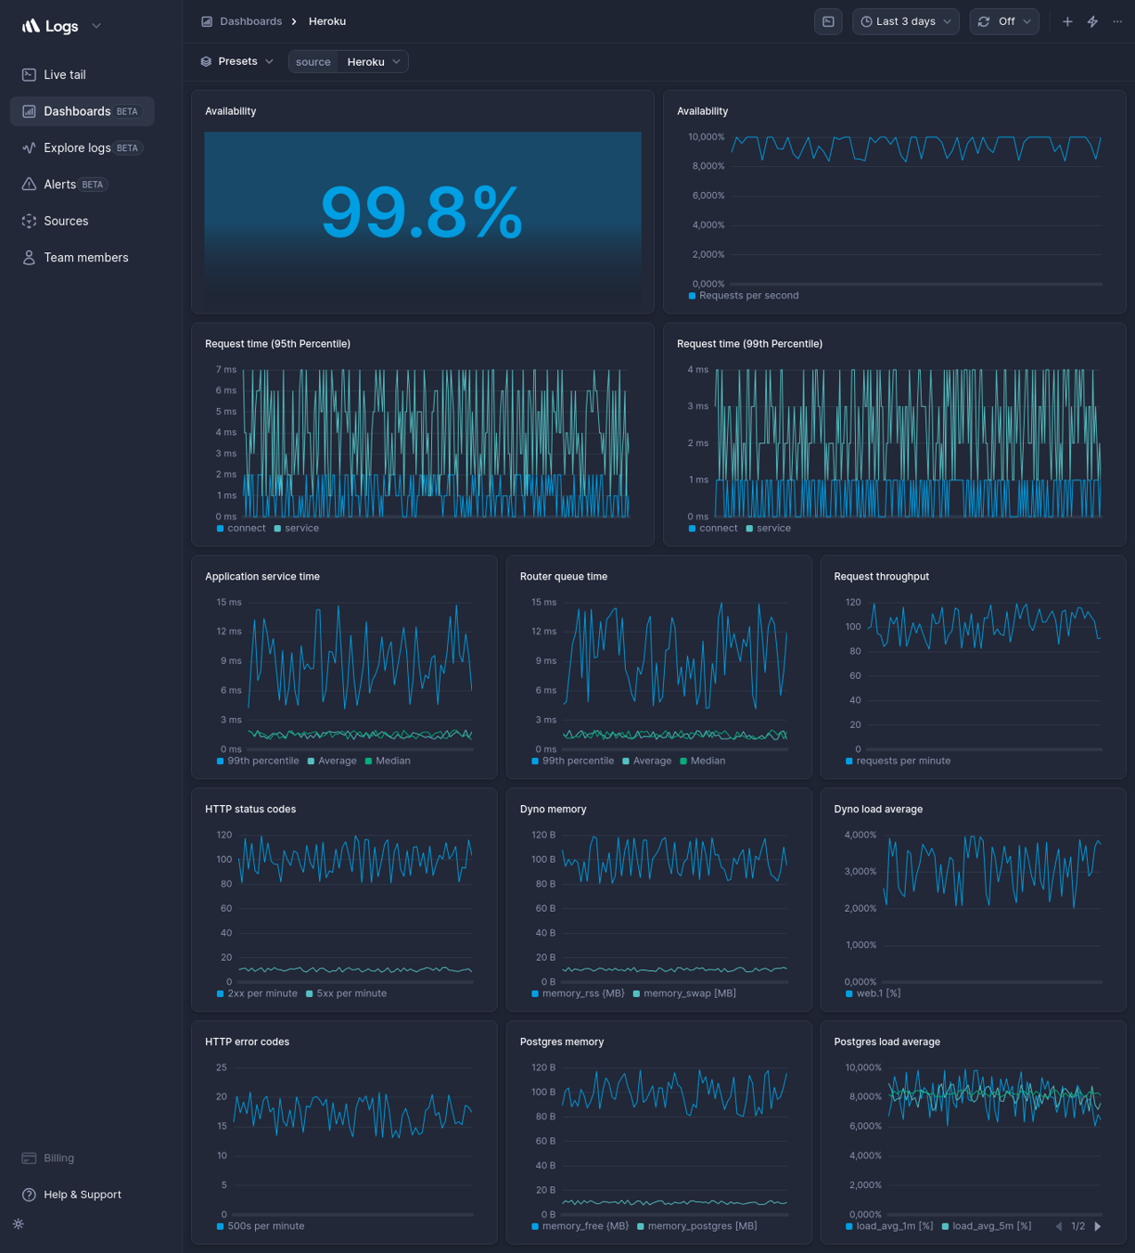The height and width of the screenshot is (1253, 1135).
Task: Click the Dashboards chart icon
Action: [x=29, y=111]
